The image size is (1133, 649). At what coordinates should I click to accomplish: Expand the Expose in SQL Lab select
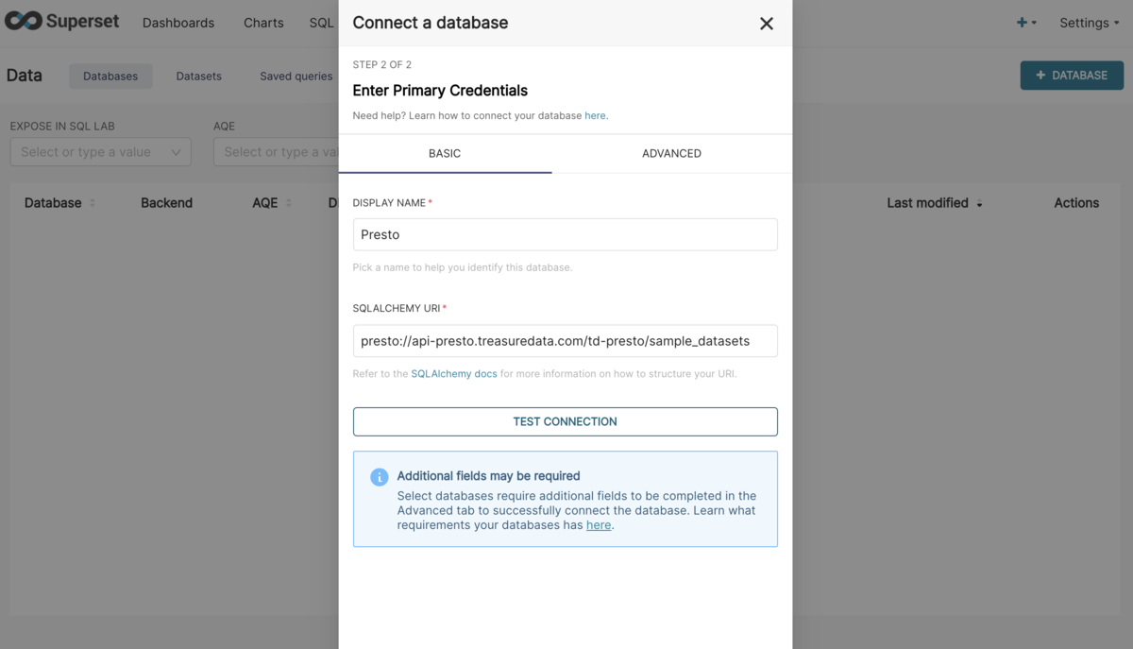pyautogui.click(x=101, y=152)
